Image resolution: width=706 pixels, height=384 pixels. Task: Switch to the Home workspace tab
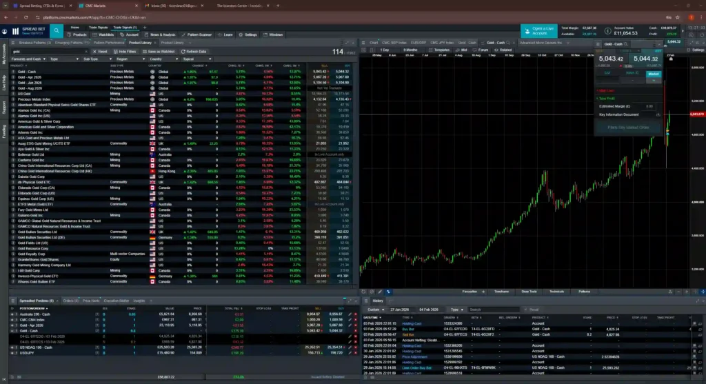click(74, 28)
